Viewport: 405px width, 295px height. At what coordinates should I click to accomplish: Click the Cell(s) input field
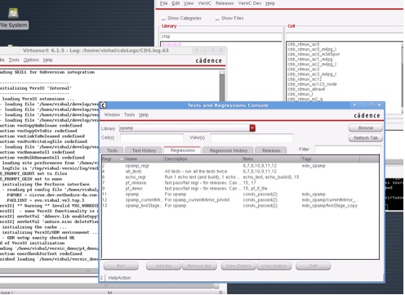point(152,138)
